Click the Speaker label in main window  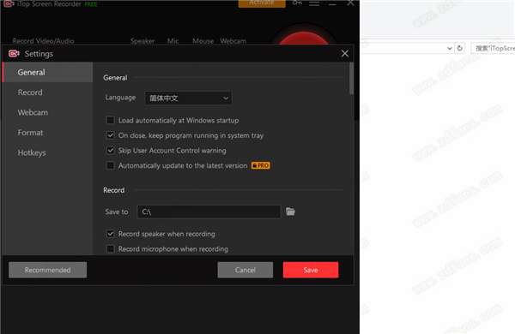click(x=142, y=41)
